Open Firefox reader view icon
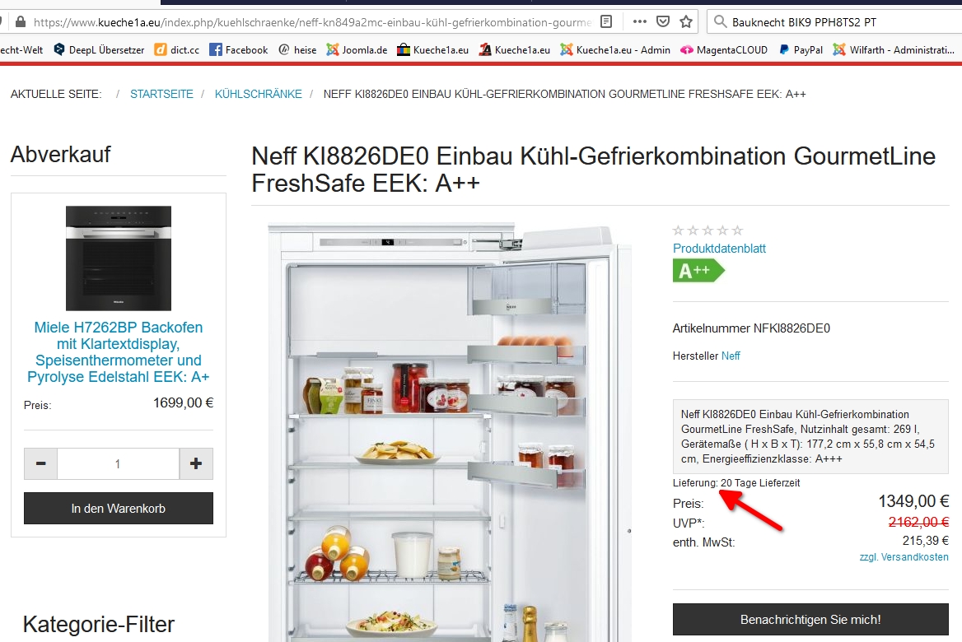Screen dimensions: 962x642 (x=606, y=22)
